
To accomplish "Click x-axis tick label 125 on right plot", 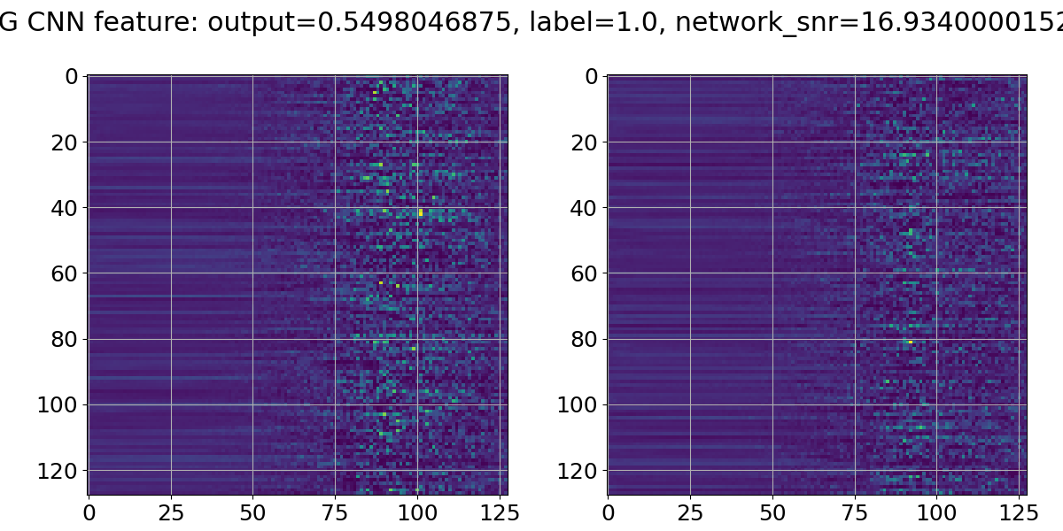I will (x=1020, y=512).
